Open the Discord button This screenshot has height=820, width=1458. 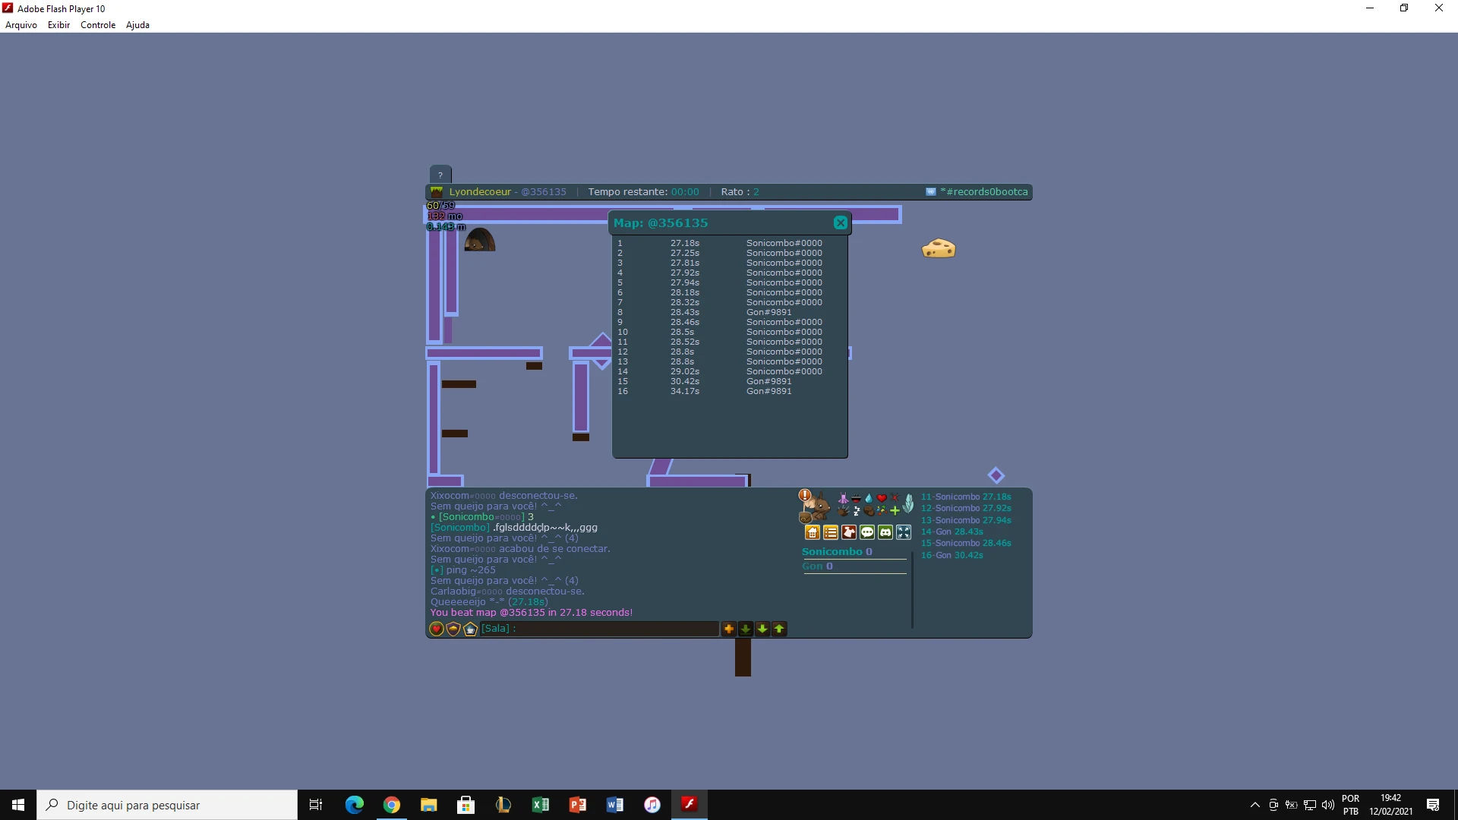pyautogui.click(x=885, y=532)
